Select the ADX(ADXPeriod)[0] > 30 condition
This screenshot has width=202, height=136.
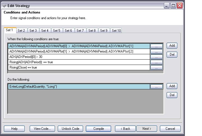pos(79,57)
